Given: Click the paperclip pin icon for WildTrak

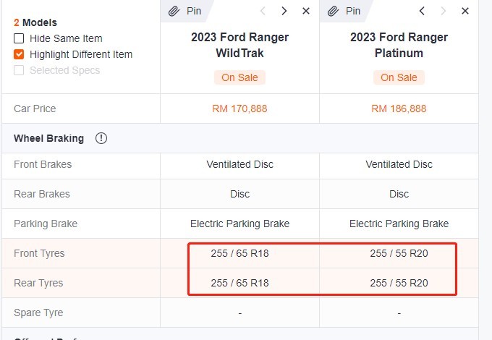Looking at the screenshot, I should [174, 12].
